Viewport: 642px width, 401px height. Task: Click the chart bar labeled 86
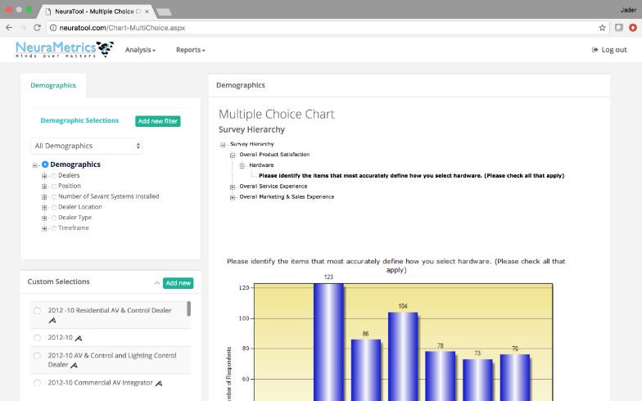365,370
